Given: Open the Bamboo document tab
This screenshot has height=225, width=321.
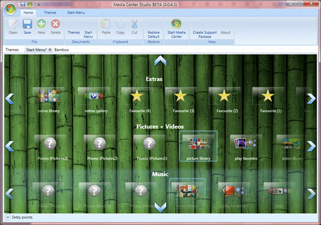Looking at the screenshot, I should point(61,50).
